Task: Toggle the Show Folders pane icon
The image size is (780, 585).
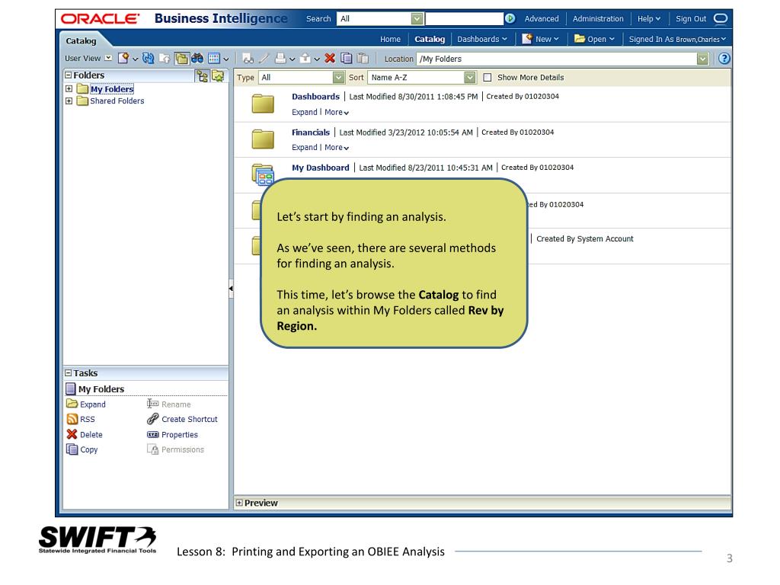Action: (181, 59)
